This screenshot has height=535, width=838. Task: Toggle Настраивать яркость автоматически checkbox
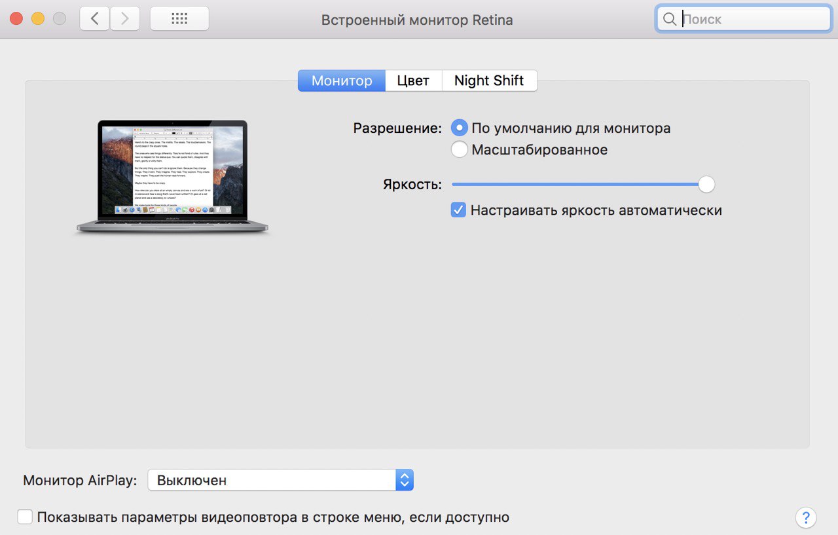[458, 210]
